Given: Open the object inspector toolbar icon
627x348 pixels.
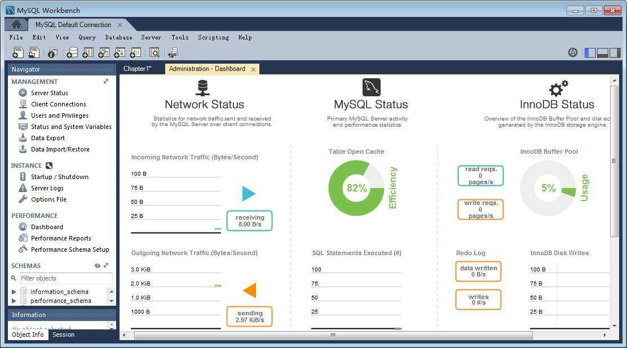Looking at the screenshot, I should pyautogui.click(x=52, y=52).
